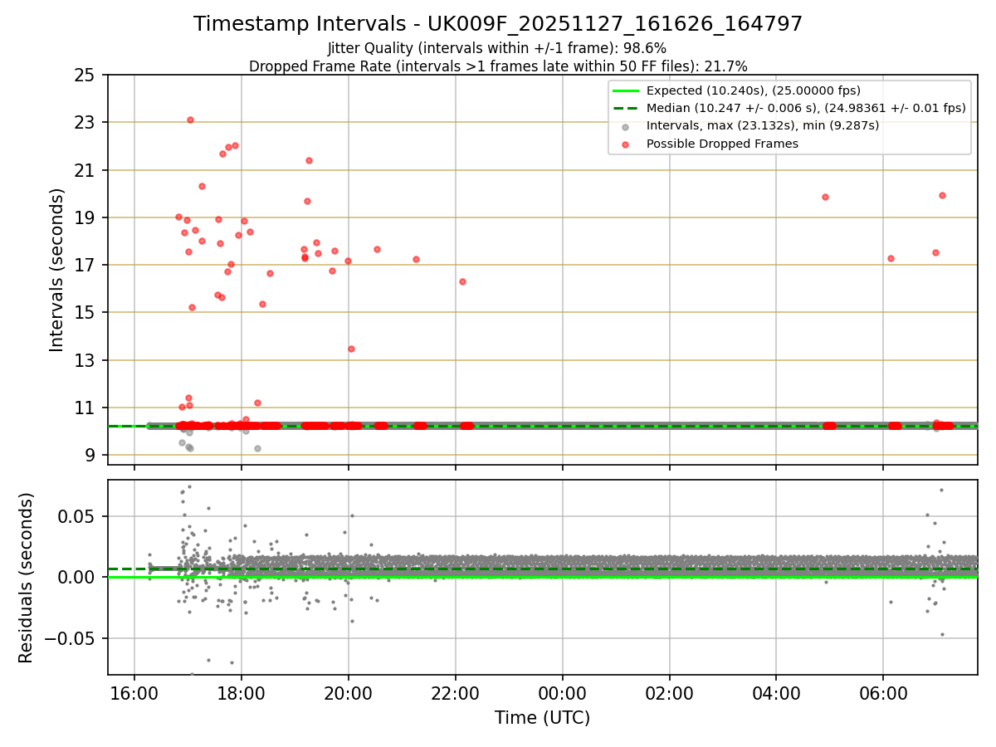Select the 'Dropped Frame Rate' 21.7% subtitle line

pyautogui.click(x=498, y=66)
